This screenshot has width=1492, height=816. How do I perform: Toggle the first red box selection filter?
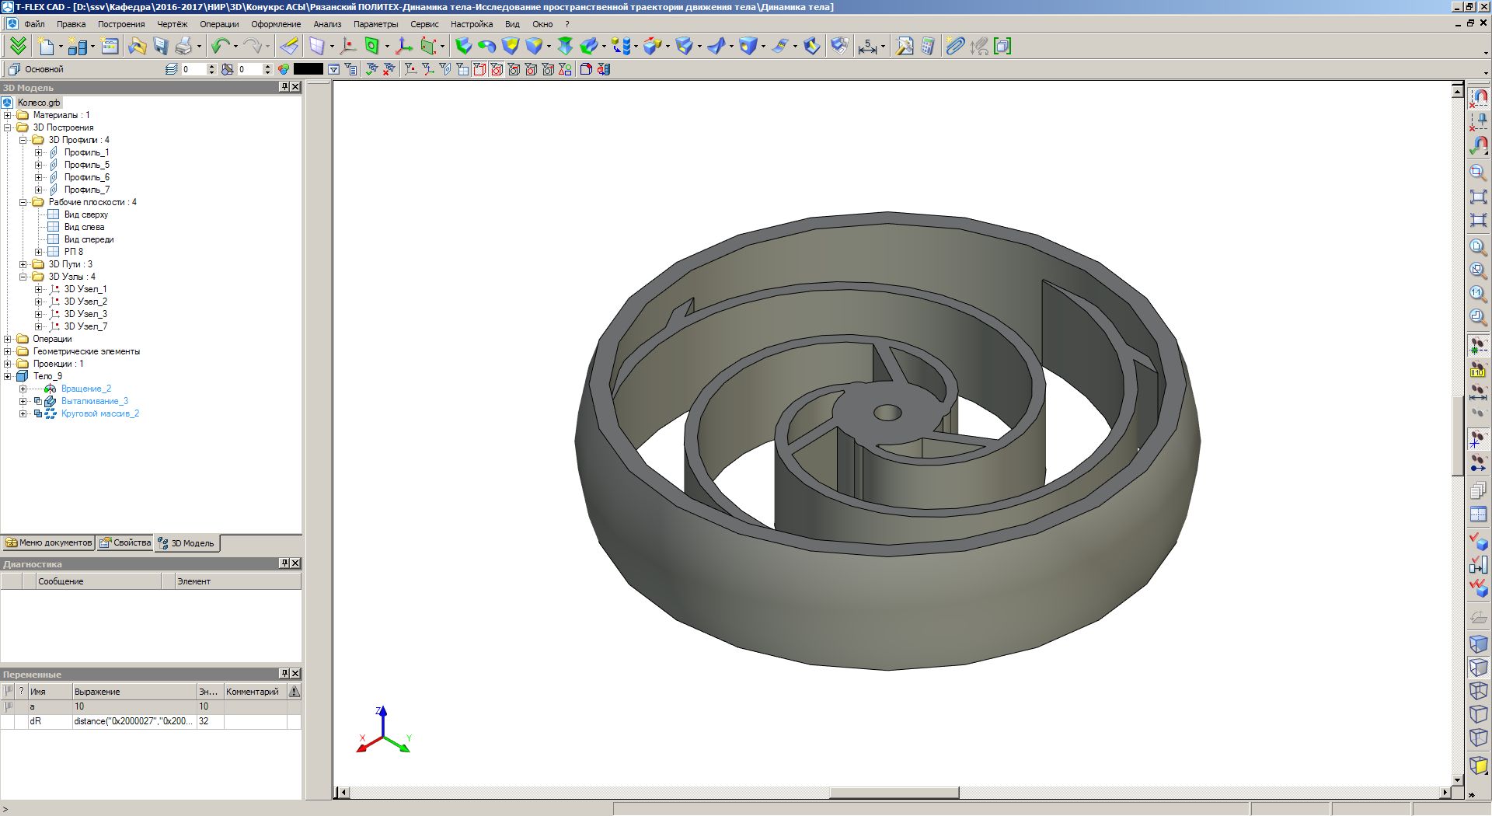pyautogui.click(x=479, y=69)
